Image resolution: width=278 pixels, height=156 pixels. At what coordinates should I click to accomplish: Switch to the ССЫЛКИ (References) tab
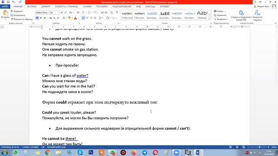[x=87, y=6]
